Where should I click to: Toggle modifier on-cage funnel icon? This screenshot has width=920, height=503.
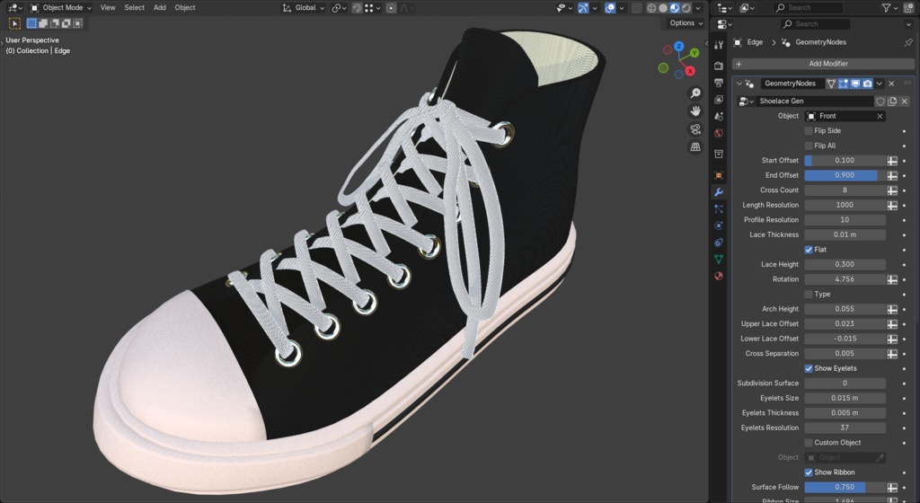[831, 84]
